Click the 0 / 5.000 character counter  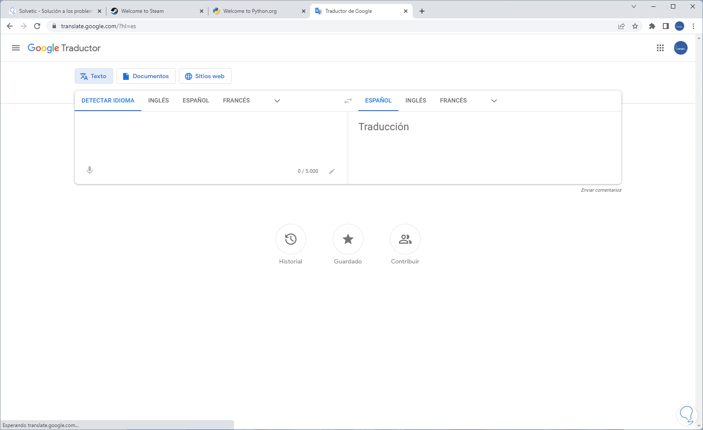click(x=308, y=171)
